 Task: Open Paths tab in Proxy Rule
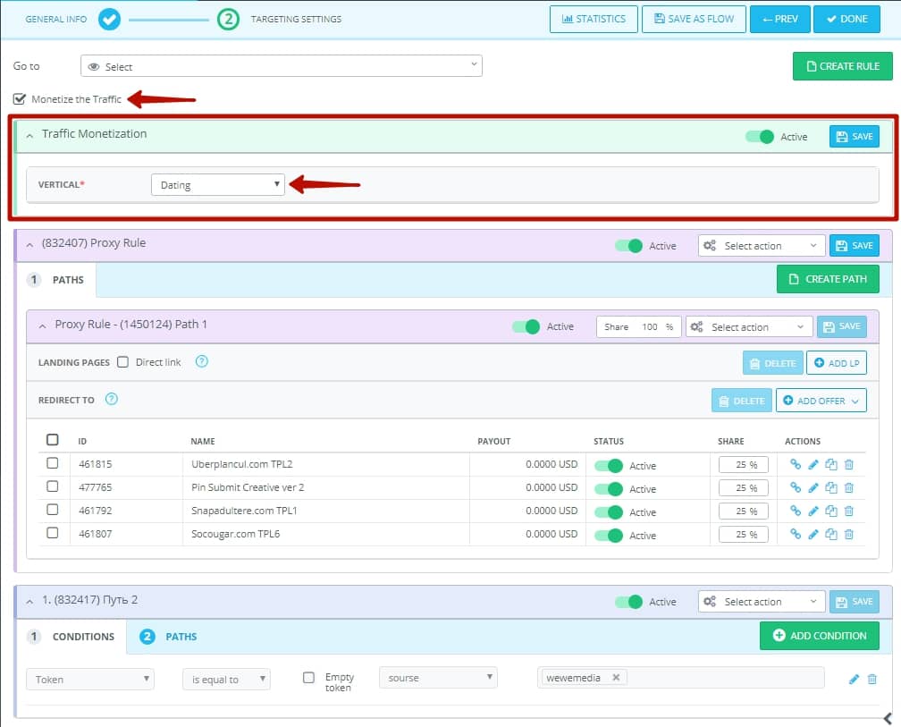pos(55,280)
